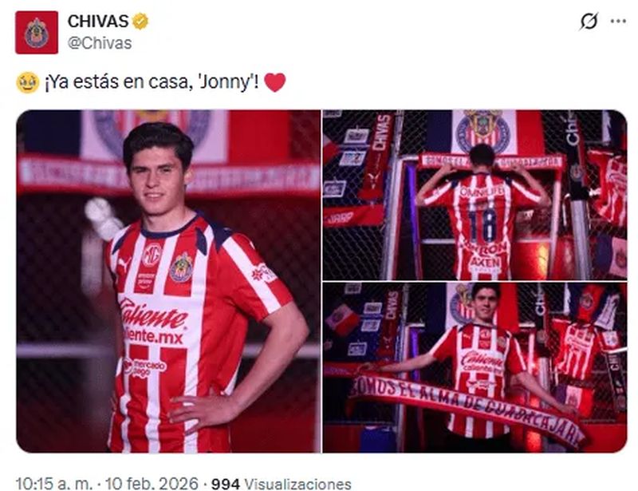Click the 10:15 a. m. timestamp
The image size is (638, 491).
click(x=54, y=484)
